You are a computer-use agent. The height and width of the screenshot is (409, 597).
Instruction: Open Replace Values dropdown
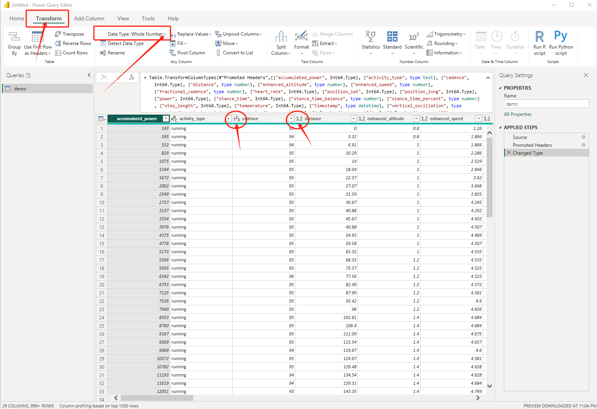[191, 34]
